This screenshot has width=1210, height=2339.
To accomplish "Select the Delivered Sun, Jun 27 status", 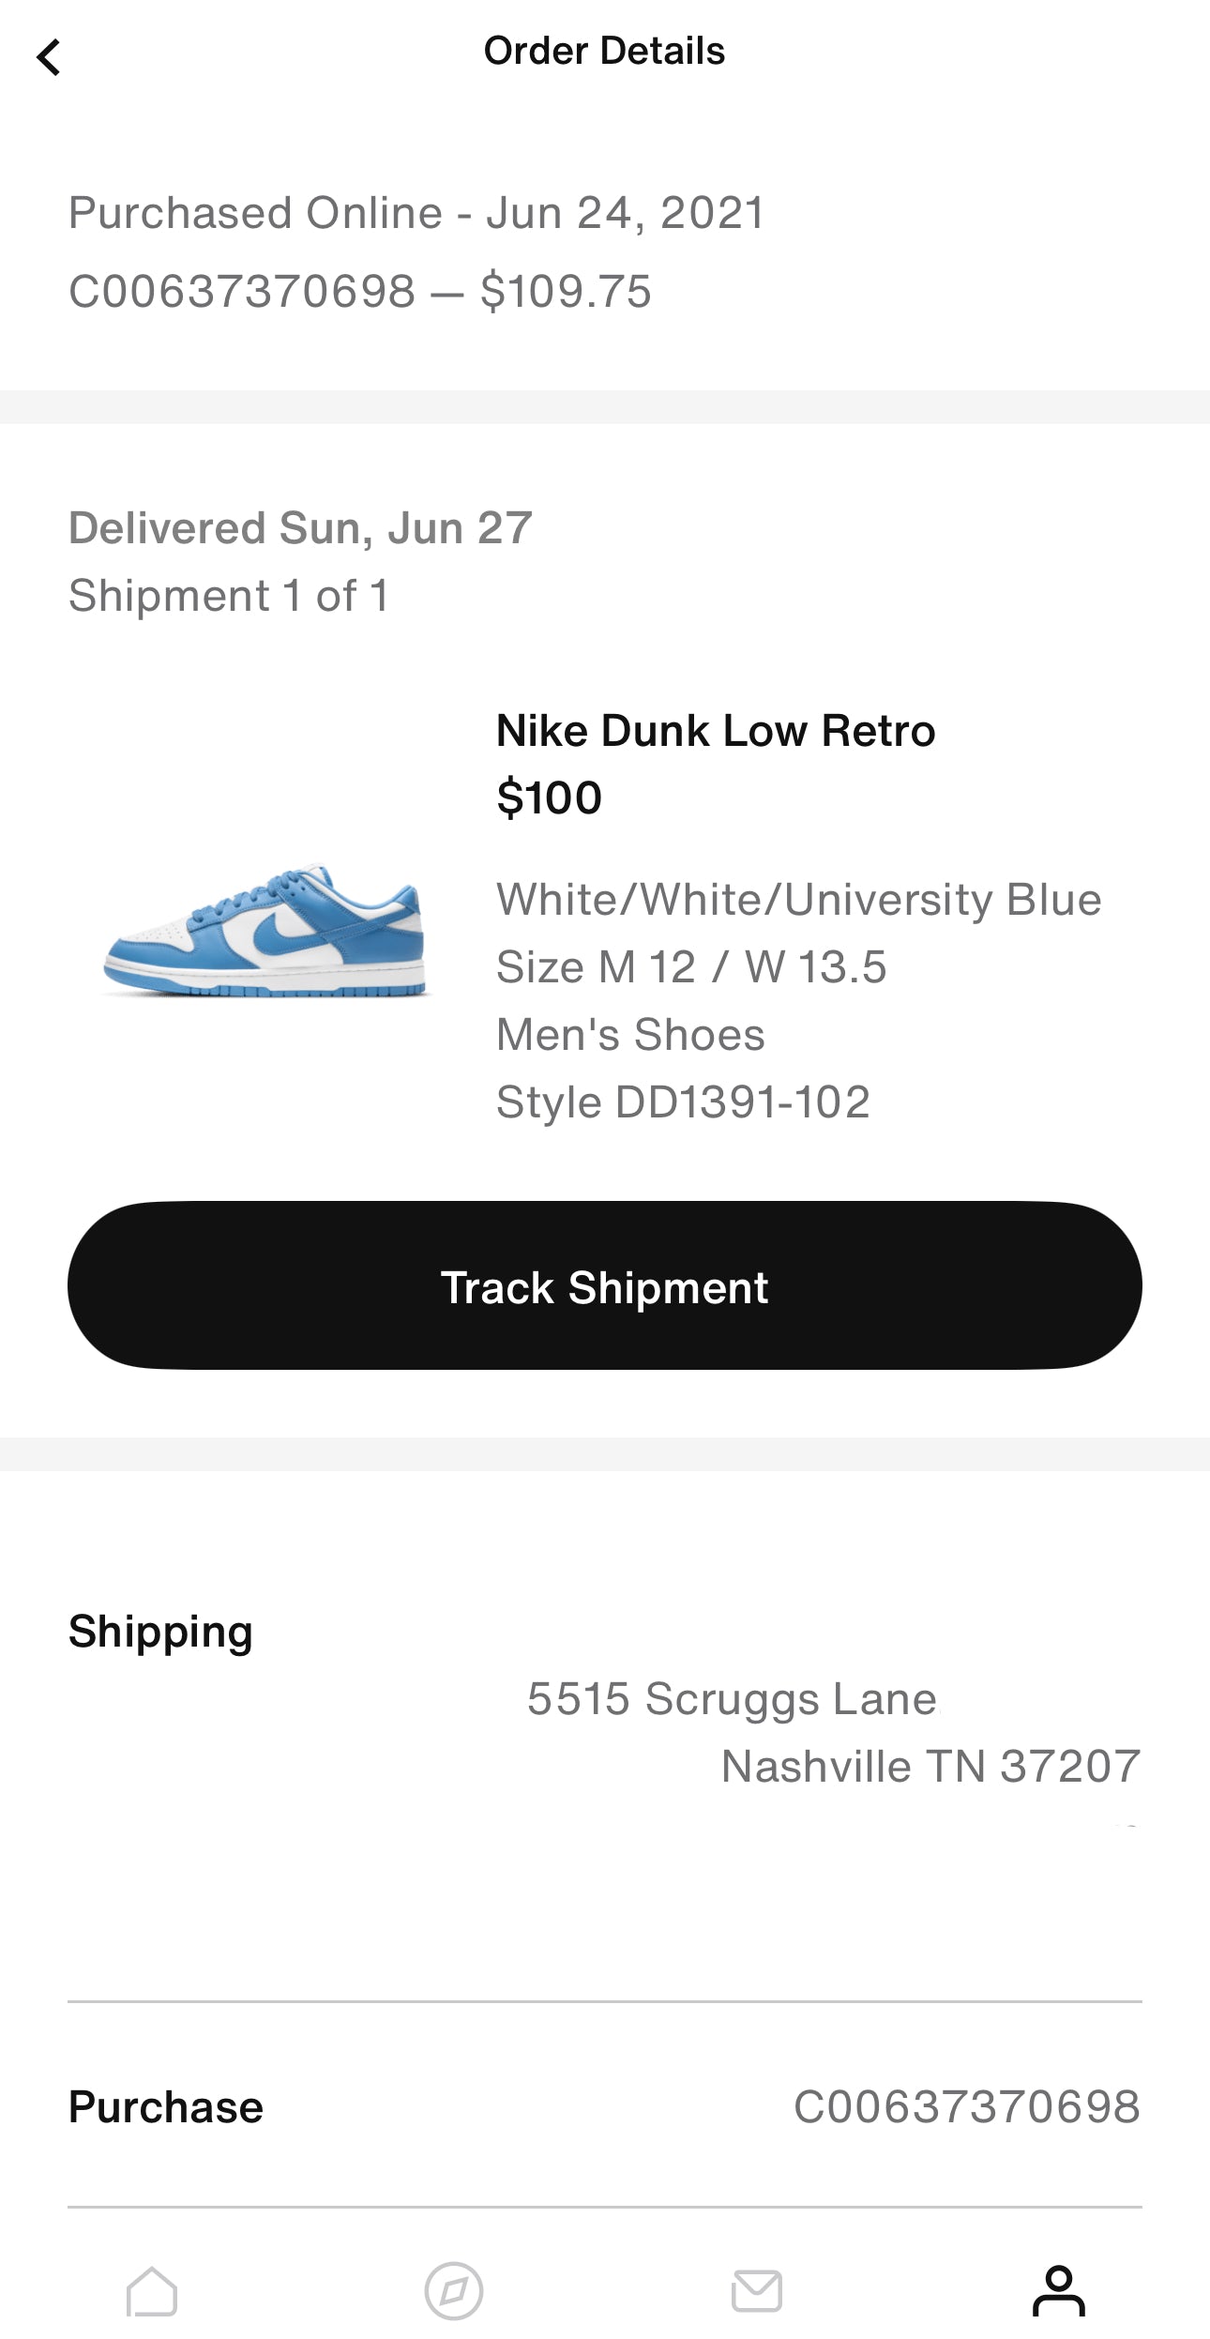I will pyautogui.click(x=300, y=528).
